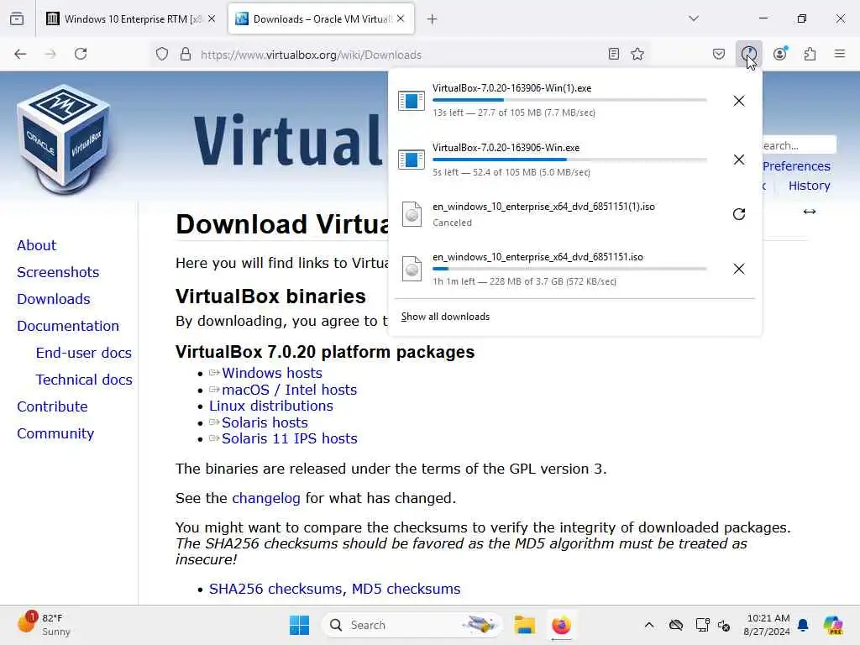Toggle Reader View
The image size is (860, 645).
point(614,54)
